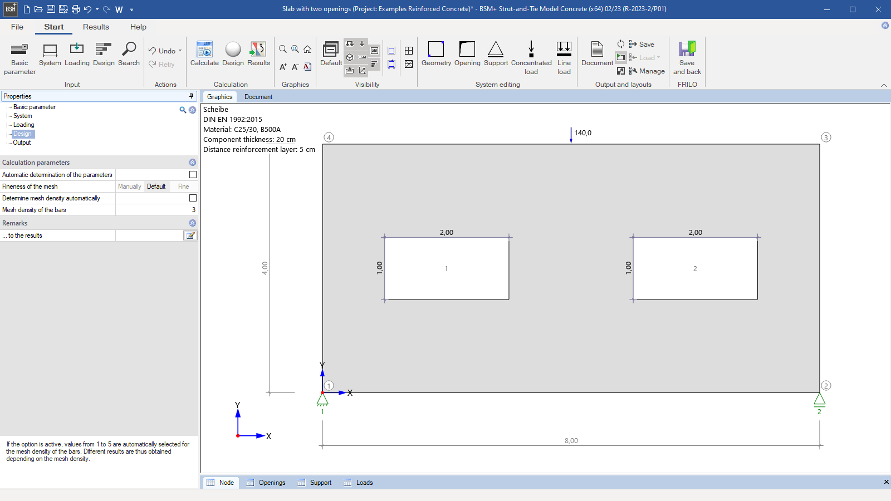Screen dimensions: 891x501
Task: Toggle dimension line visibility icon
Action: tap(362, 57)
